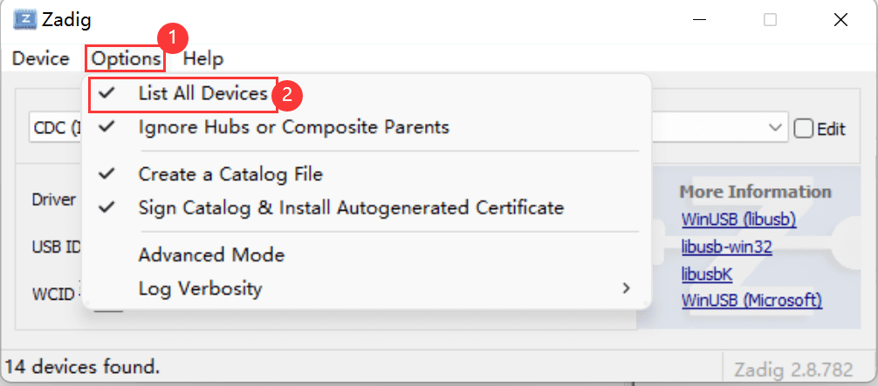Toggle List All Devices option
The width and height of the screenshot is (878, 386).
click(202, 93)
